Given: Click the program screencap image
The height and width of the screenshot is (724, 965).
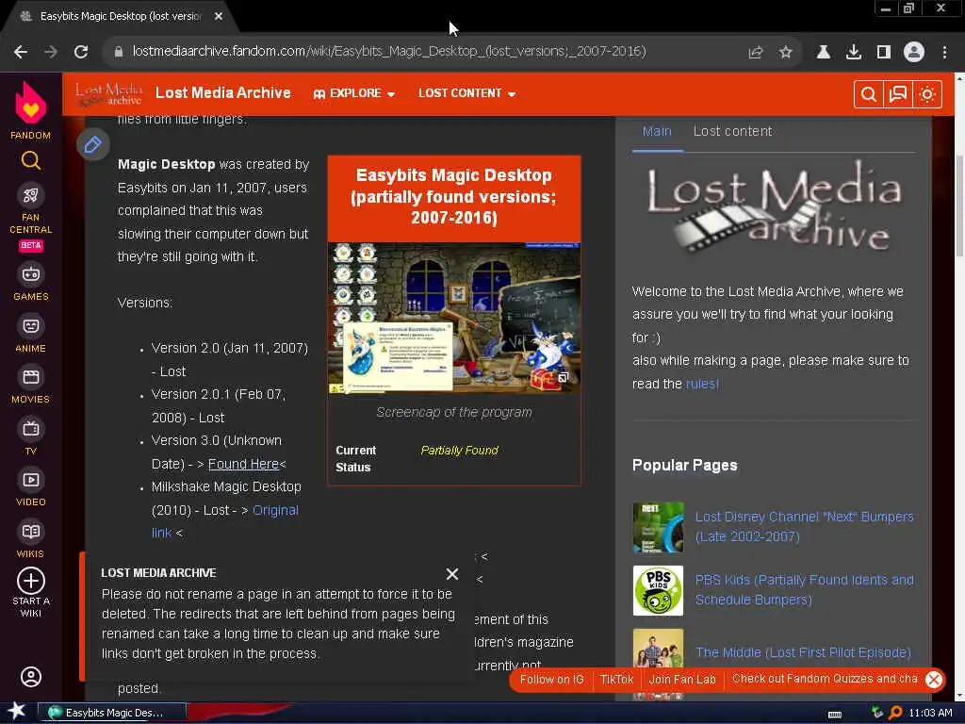Looking at the screenshot, I should (453, 318).
